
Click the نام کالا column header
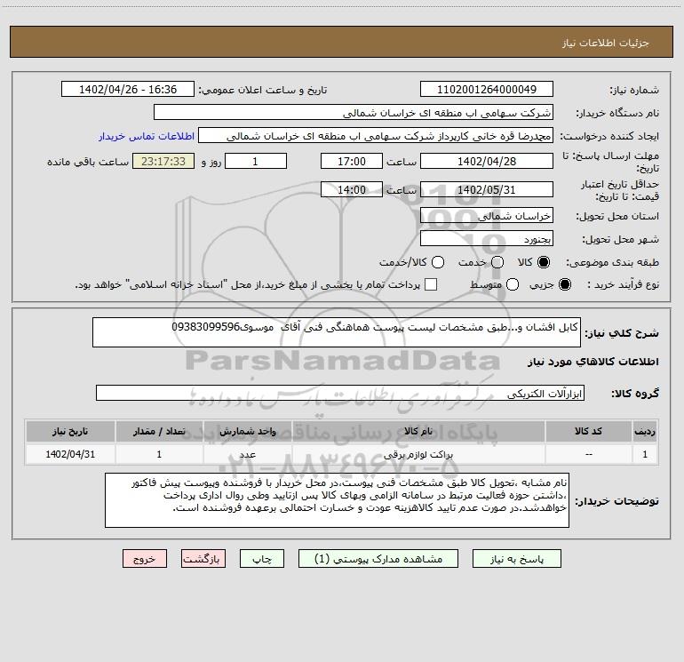click(x=418, y=431)
